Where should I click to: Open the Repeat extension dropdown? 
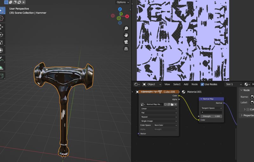click(159, 117)
